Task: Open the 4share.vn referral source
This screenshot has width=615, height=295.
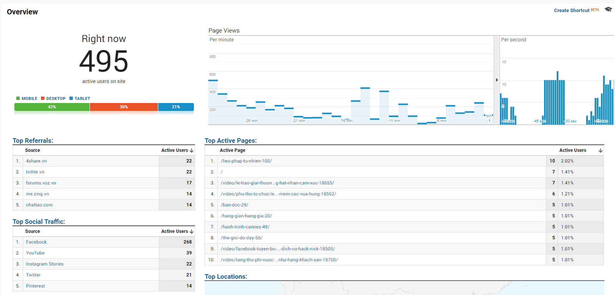Action: (36, 161)
